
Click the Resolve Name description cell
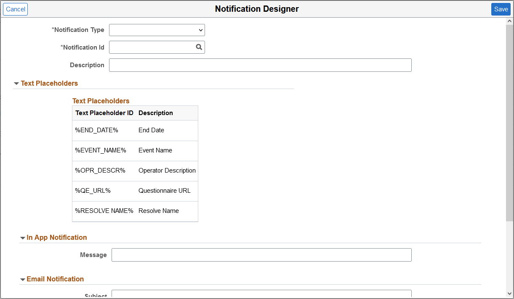pos(159,211)
